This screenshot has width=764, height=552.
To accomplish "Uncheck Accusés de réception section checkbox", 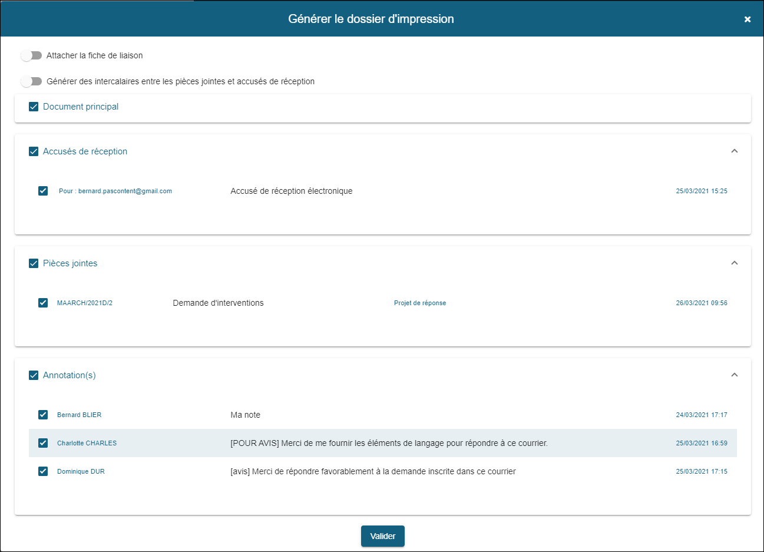I will (34, 151).
